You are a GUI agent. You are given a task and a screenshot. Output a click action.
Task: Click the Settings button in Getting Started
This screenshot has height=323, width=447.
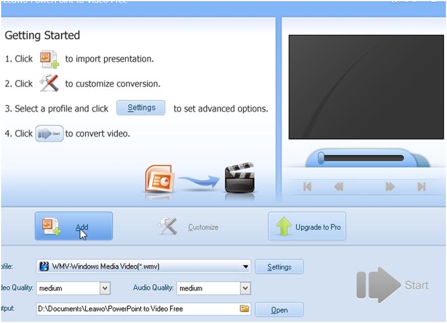141,108
